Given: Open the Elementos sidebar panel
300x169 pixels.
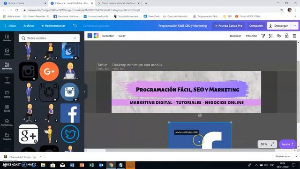Looking at the screenshot, I should pyautogui.click(x=7, y=66).
